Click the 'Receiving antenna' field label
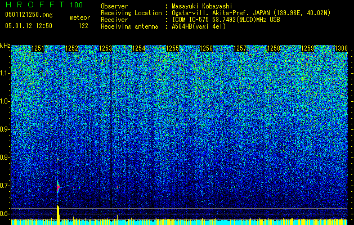354x225 pixels. [x=129, y=26]
